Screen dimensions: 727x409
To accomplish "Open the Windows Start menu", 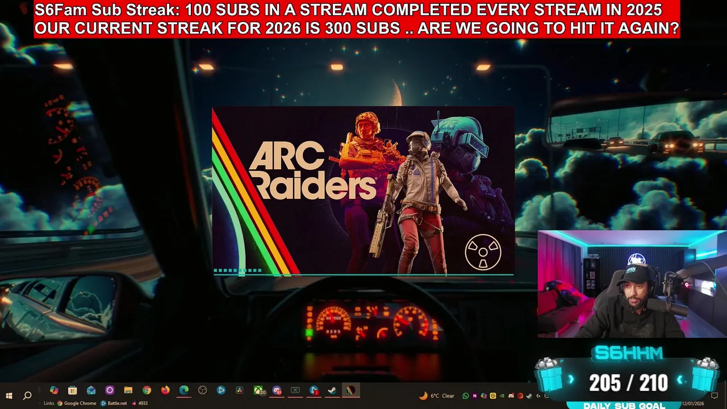I will tap(9, 395).
